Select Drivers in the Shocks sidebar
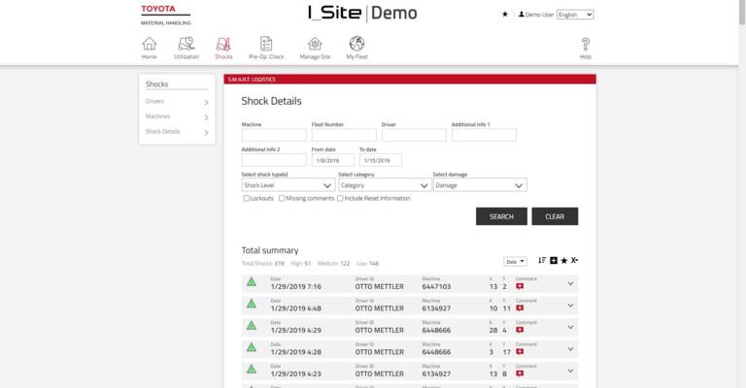 tap(176, 102)
